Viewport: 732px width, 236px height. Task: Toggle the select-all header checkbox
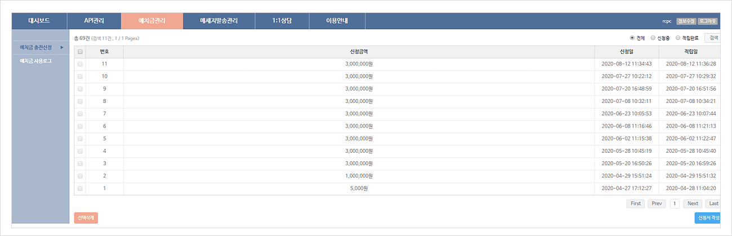(80, 52)
